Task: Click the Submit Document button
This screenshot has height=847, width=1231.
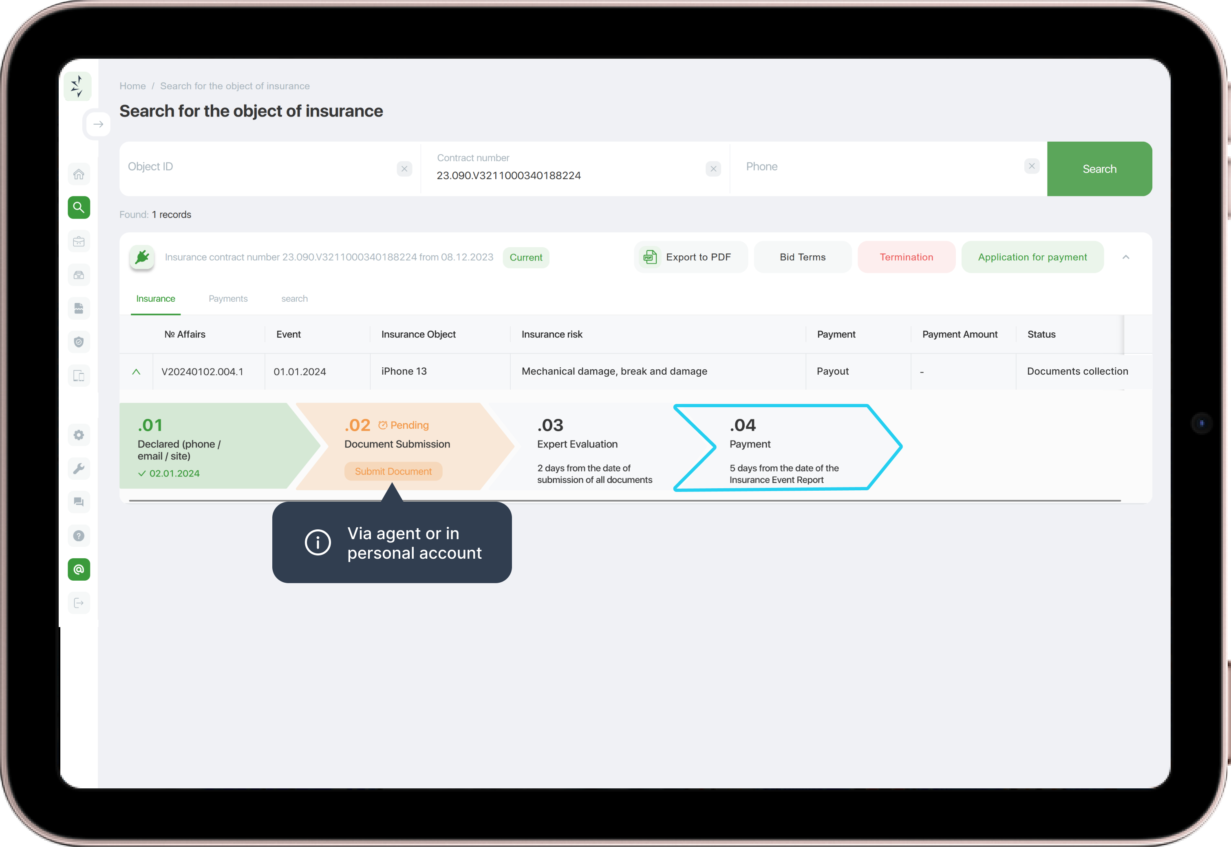Action: coord(393,471)
